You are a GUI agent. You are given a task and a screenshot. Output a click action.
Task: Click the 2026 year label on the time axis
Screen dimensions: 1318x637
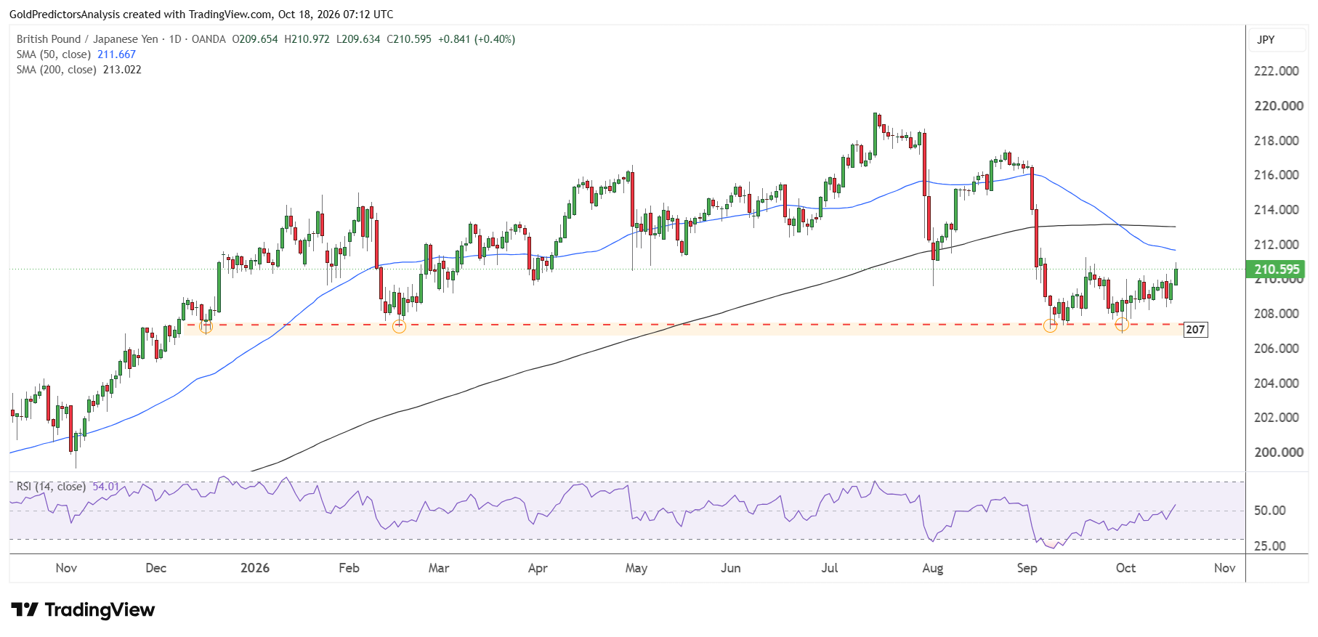point(255,568)
